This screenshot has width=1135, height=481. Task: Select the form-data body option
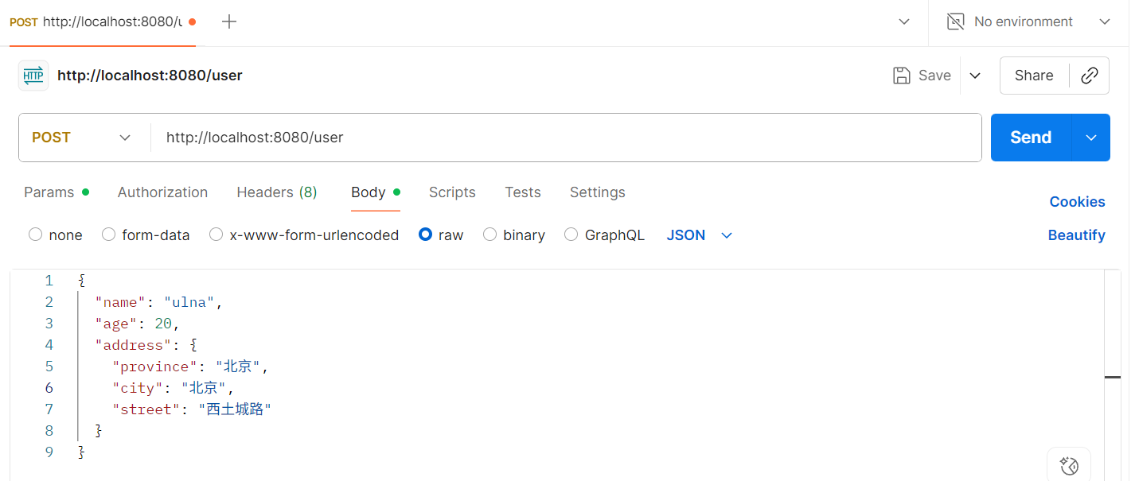point(108,235)
